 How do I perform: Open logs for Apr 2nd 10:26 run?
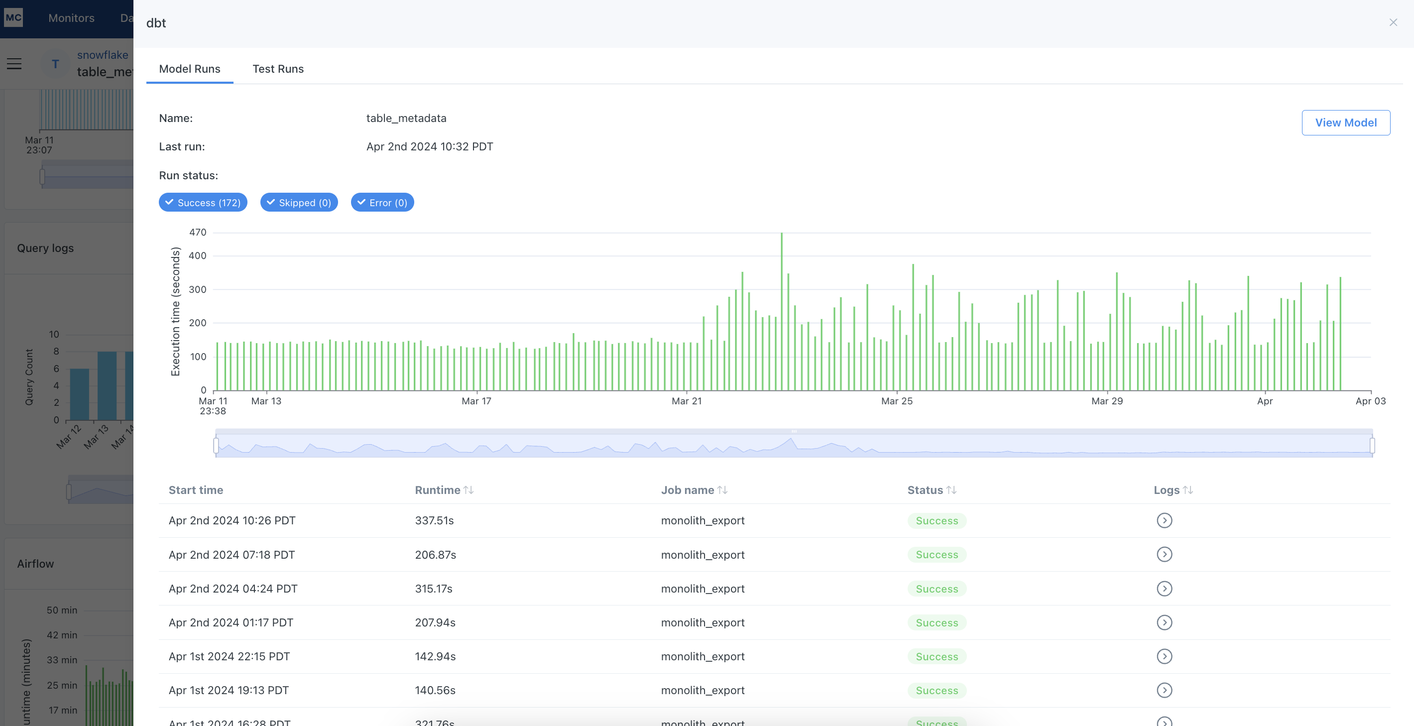point(1164,520)
